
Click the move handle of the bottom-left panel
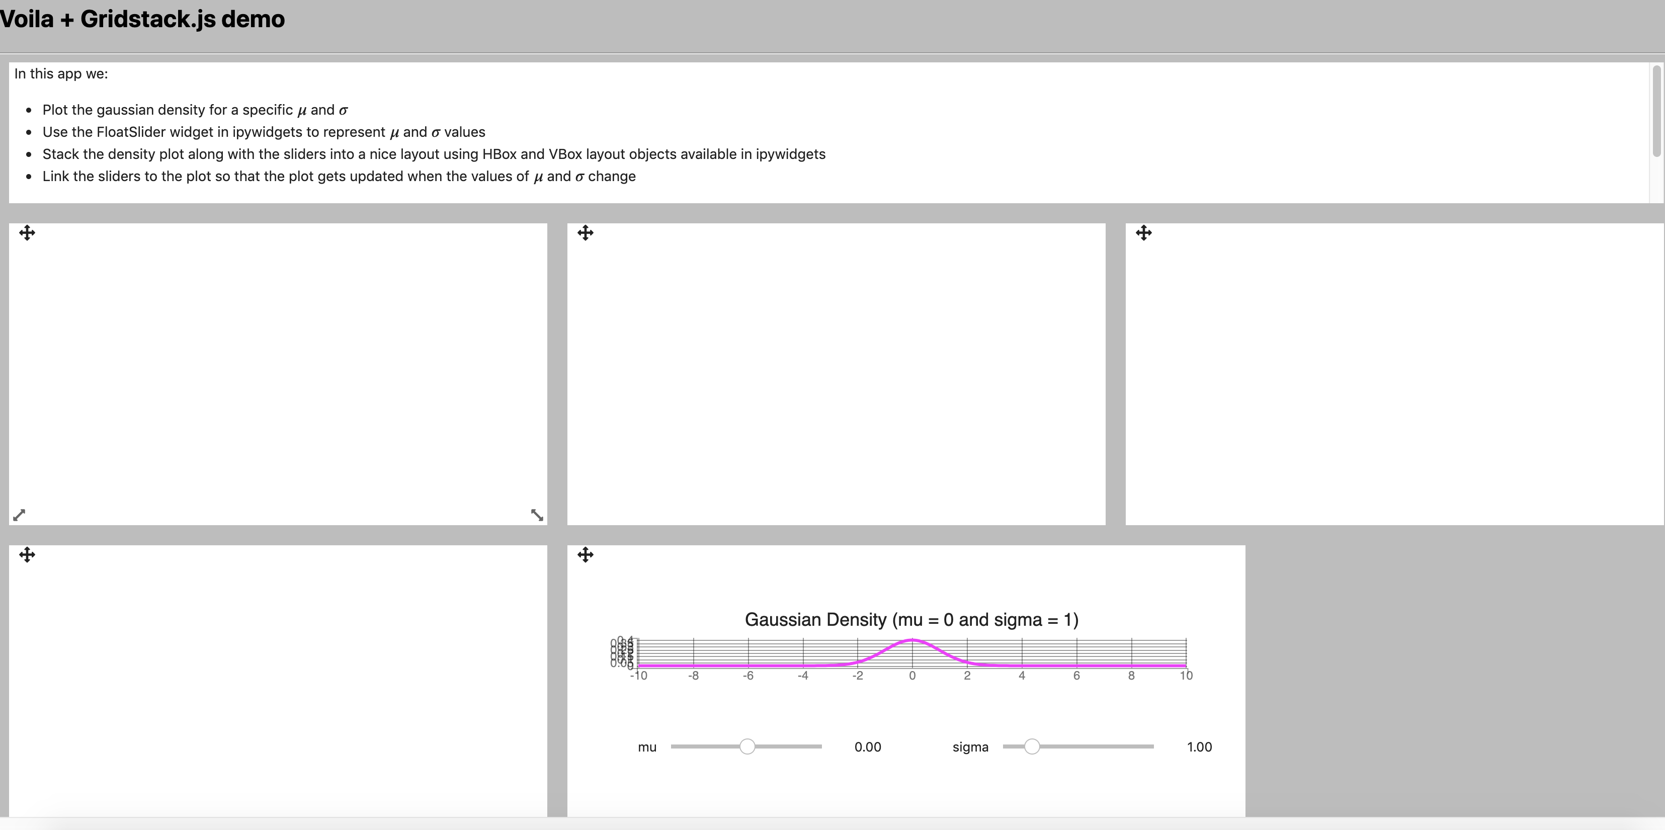click(27, 555)
